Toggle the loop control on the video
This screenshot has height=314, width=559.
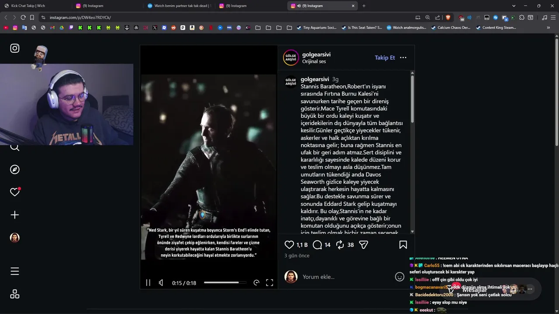[x=256, y=283]
